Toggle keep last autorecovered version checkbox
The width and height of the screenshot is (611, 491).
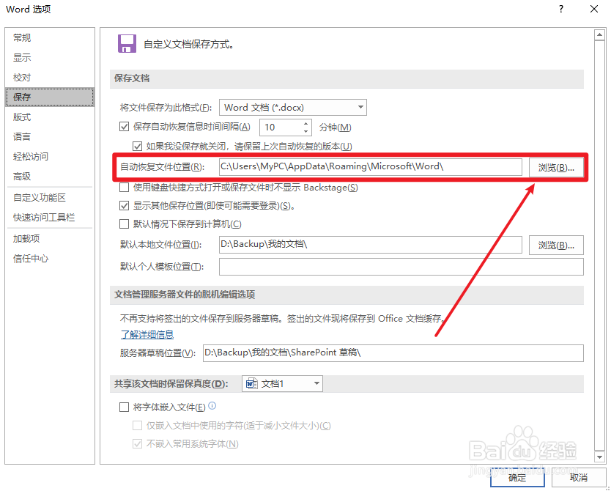tap(137, 146)
